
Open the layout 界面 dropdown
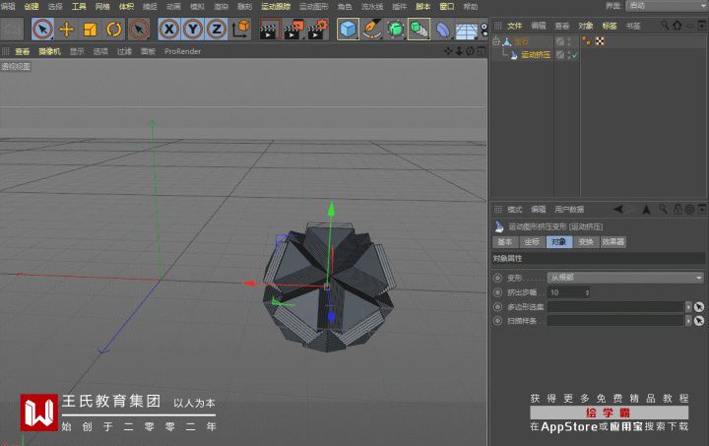click(667, 6)
